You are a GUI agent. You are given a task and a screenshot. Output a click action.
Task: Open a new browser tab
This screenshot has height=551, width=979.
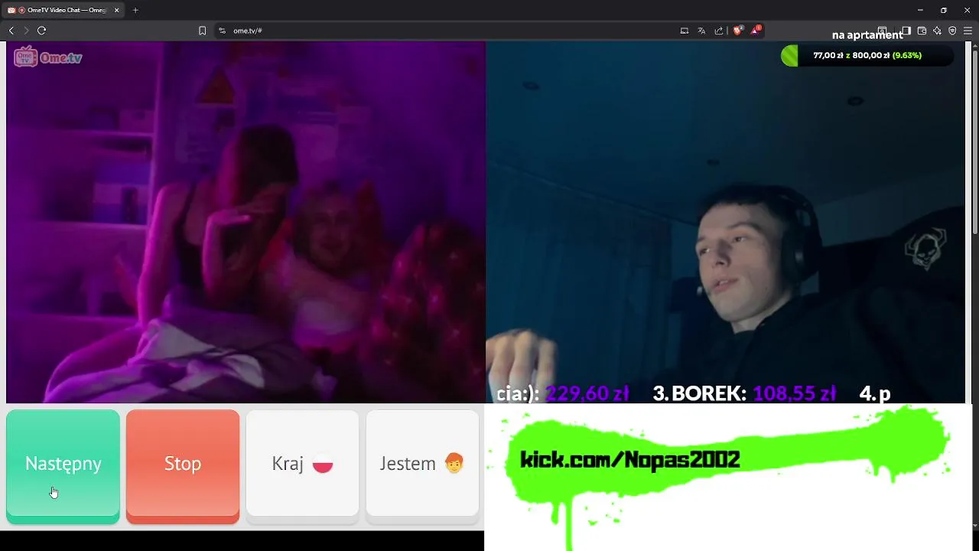coord(135,10)
